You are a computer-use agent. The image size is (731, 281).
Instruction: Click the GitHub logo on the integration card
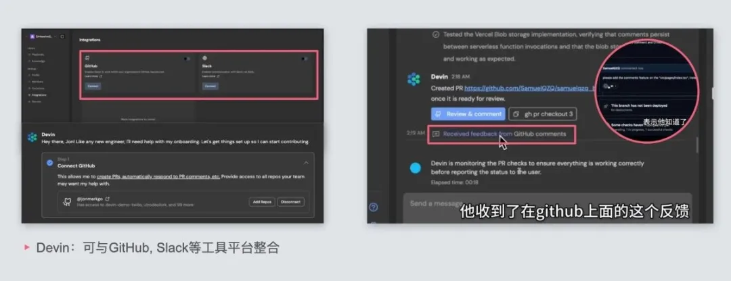[87, 58]
